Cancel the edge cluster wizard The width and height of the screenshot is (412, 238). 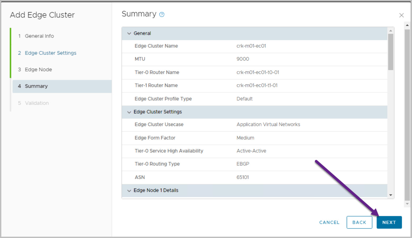(329, 222)
